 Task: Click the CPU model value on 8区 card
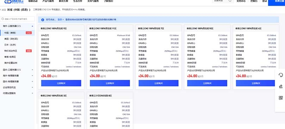[x=126, y=103]
